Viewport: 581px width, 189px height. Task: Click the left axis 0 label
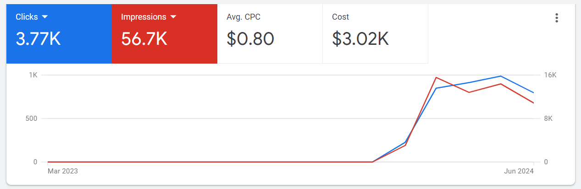click(x=35, y=162)
